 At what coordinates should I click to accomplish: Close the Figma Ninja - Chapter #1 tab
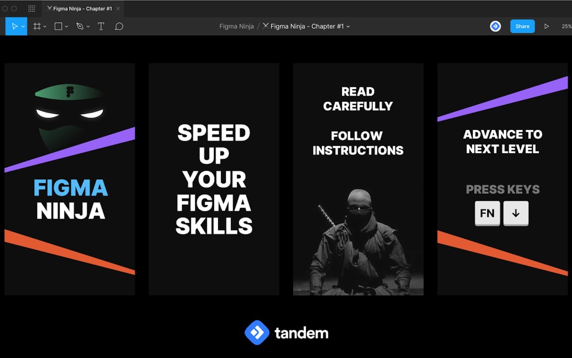click(x=118, y=8)
